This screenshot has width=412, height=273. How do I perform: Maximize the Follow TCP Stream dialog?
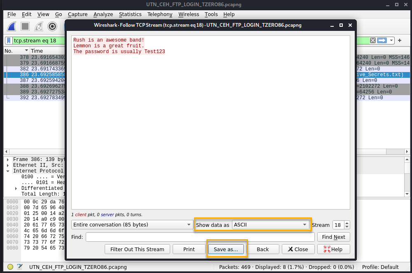341,25
